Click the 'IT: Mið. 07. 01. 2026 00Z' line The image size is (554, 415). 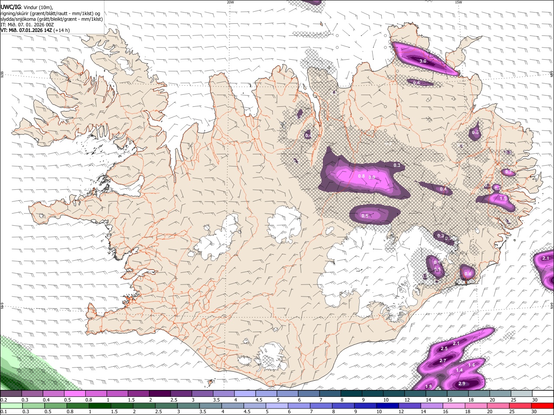tap(27, 25)
